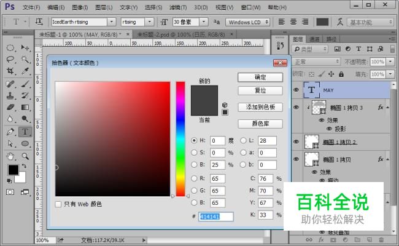The width and height of the screenshot is (399, 246).
Task: Select the Clone Stamp tool
Action: click(10, 95)
